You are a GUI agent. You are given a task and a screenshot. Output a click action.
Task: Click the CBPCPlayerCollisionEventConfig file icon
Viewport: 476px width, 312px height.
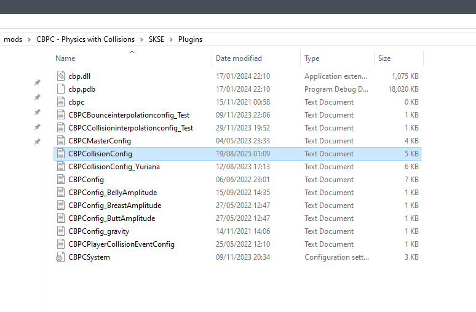tap(61, 244)
